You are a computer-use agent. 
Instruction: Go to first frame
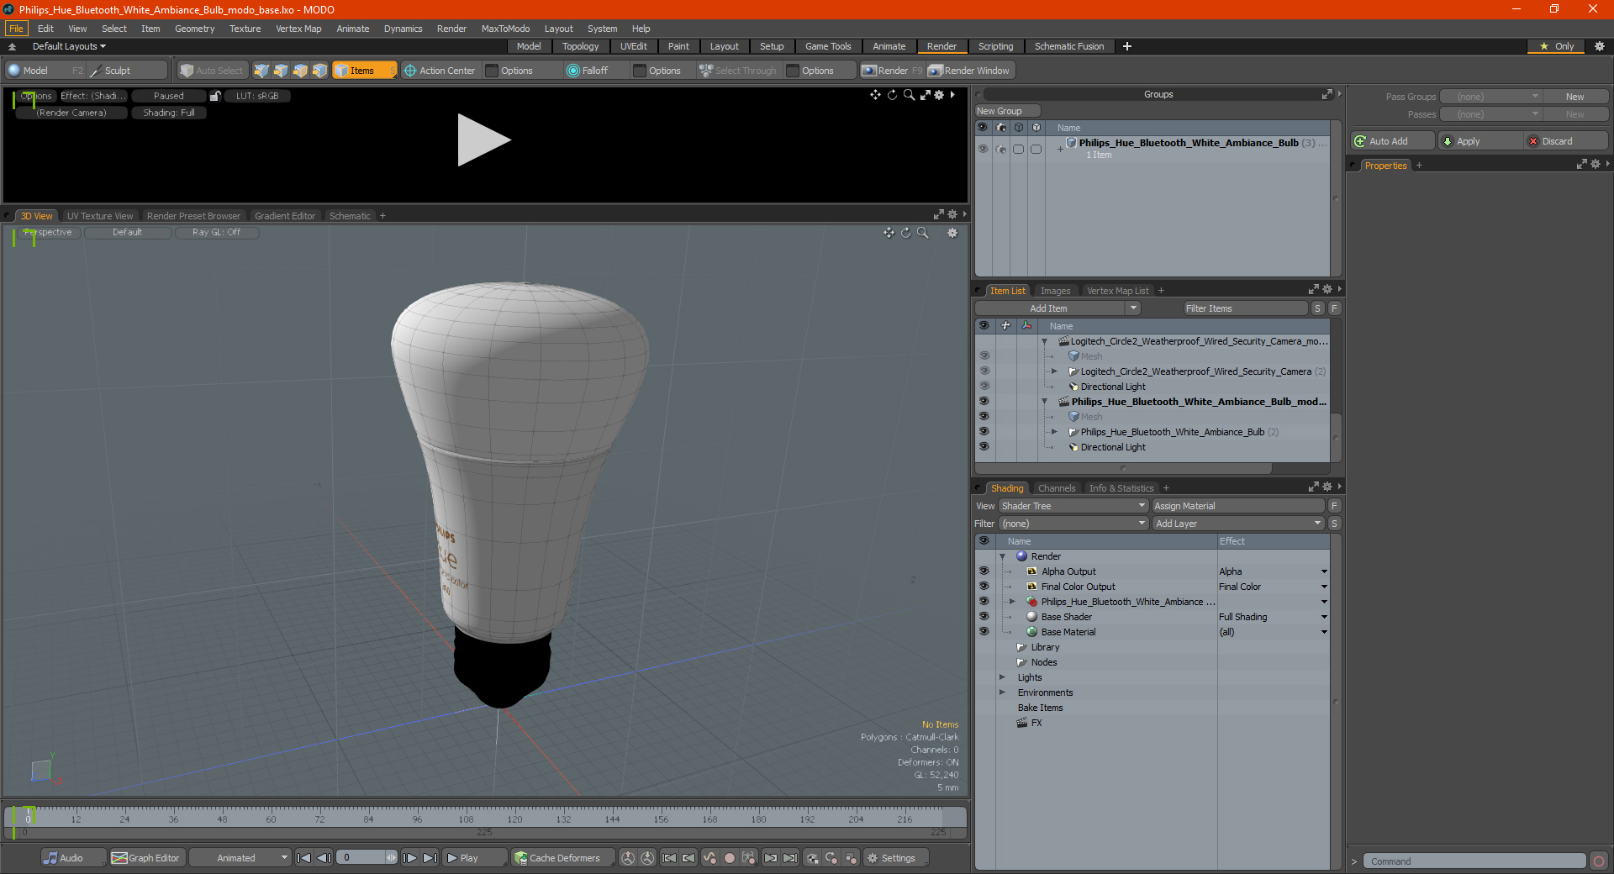[304, 858]
